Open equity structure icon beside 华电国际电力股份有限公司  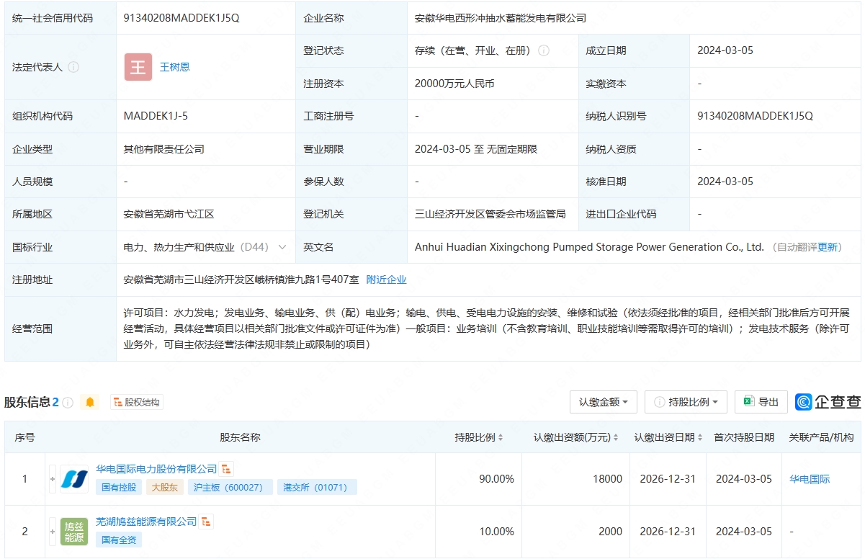[227, 469]
